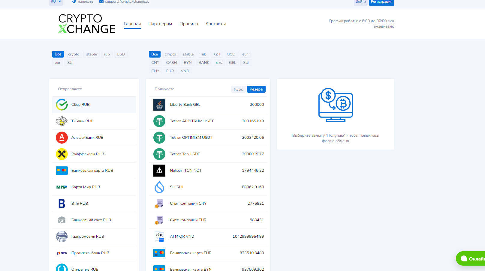Screen dimensions: 485x271
Task: Open the online chat bubble icon
Action: 464,258
